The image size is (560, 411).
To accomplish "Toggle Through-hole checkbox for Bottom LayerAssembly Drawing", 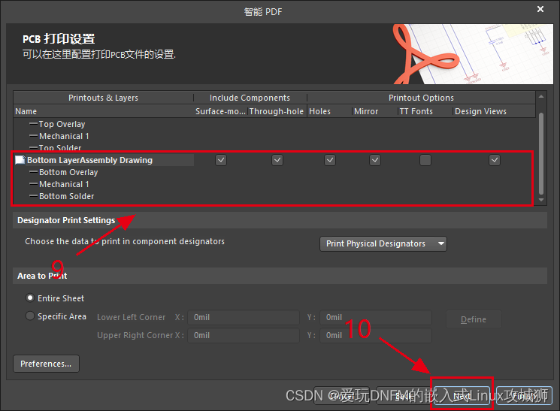I will coord(277,160).
